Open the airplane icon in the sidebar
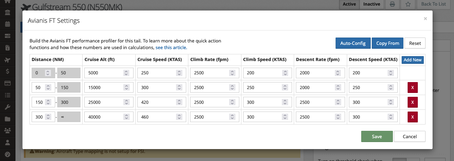 pos(7,60)
